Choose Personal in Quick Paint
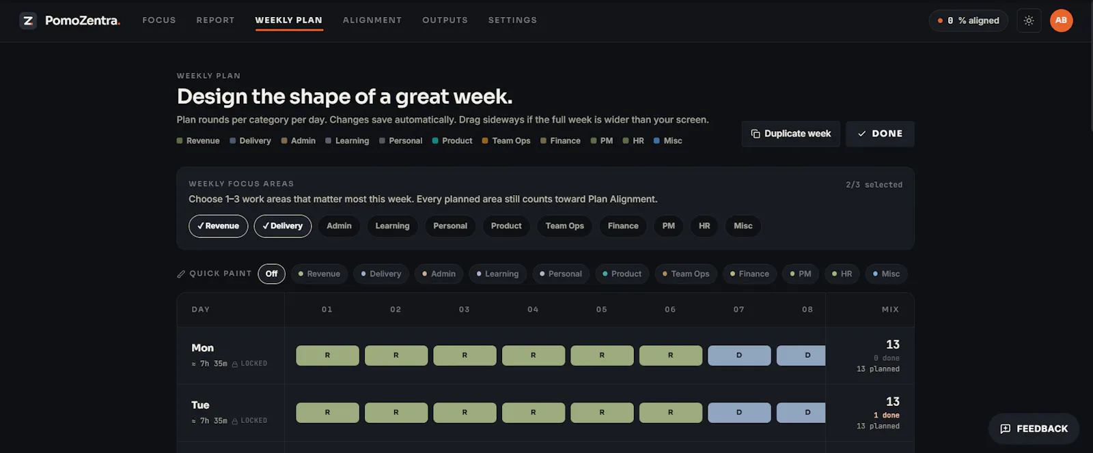The image size is (1093, 453). coord(561,274)
